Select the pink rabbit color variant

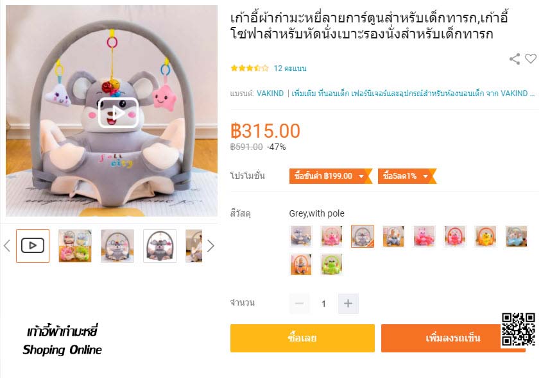[424, 236]
